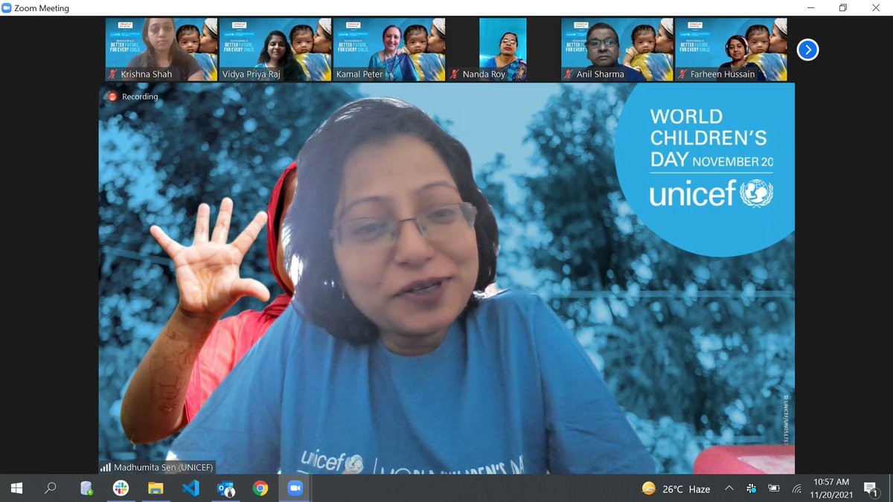Click the Zoom Meeting window title

[x=42, y=8]
